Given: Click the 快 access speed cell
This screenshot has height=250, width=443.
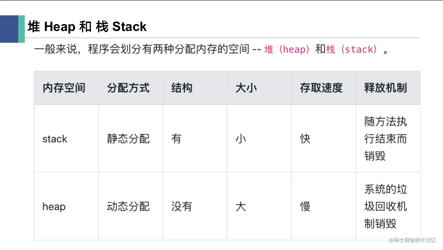Looking at the screenshot, I should point(323,139).
